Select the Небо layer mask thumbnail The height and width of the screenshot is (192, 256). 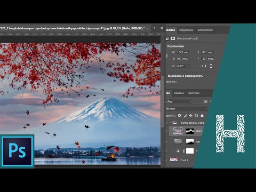pos(190,131)
